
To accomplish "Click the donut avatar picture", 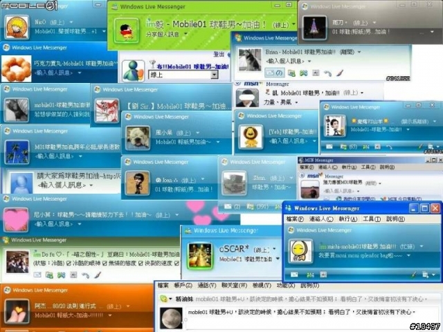I will pos(16,69).
